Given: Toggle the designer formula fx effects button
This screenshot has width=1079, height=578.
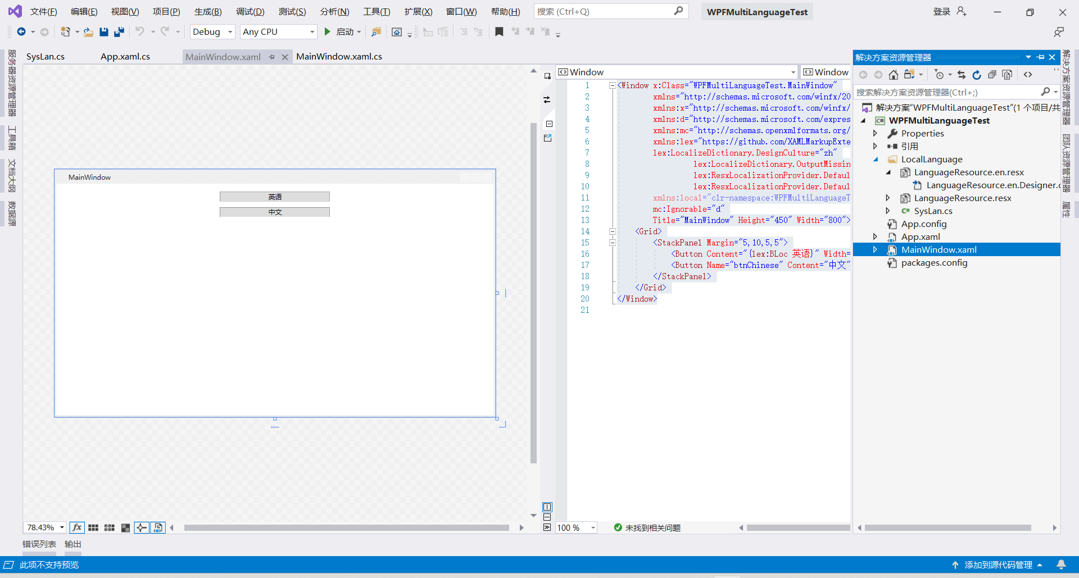Looking at the screenshot, I should coord(77,527).
